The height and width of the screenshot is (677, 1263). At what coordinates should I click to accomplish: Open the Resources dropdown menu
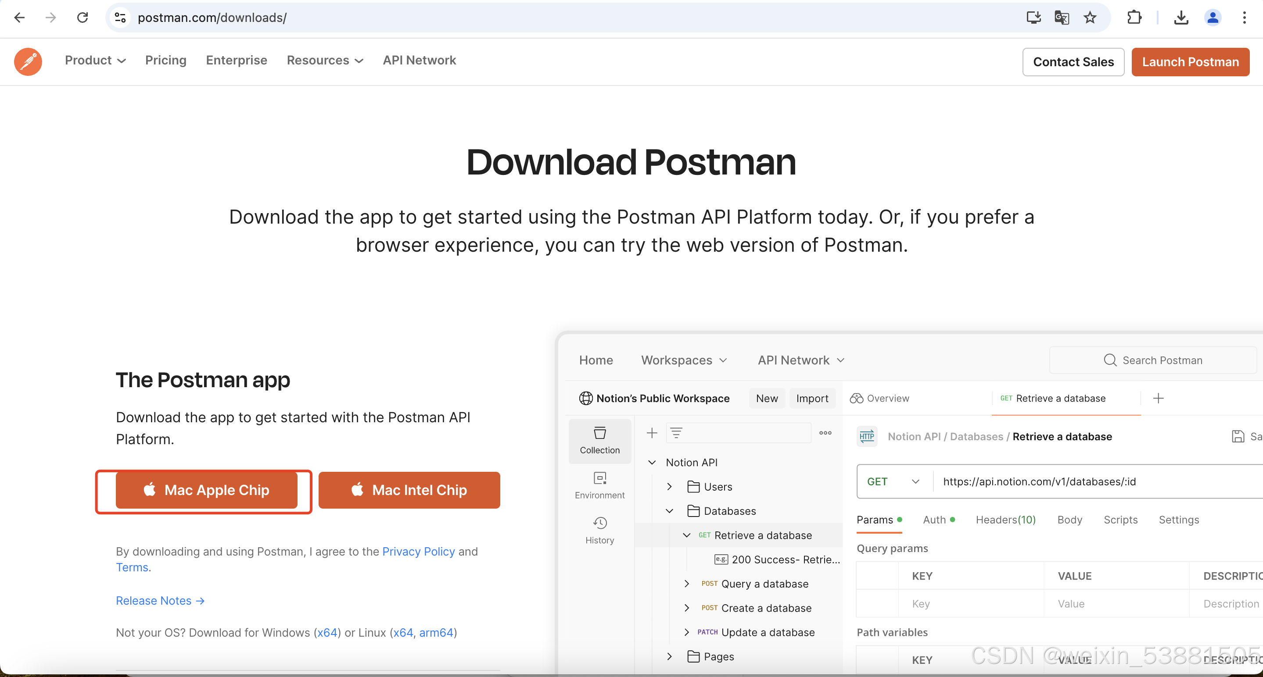coord(325,60)
